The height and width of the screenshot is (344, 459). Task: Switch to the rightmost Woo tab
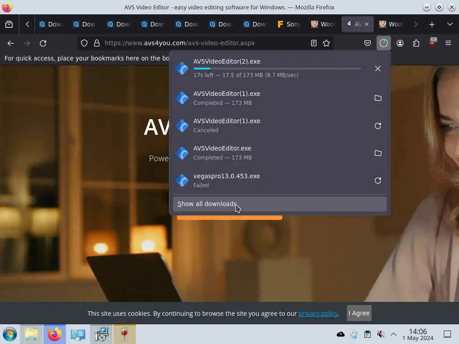390,24
